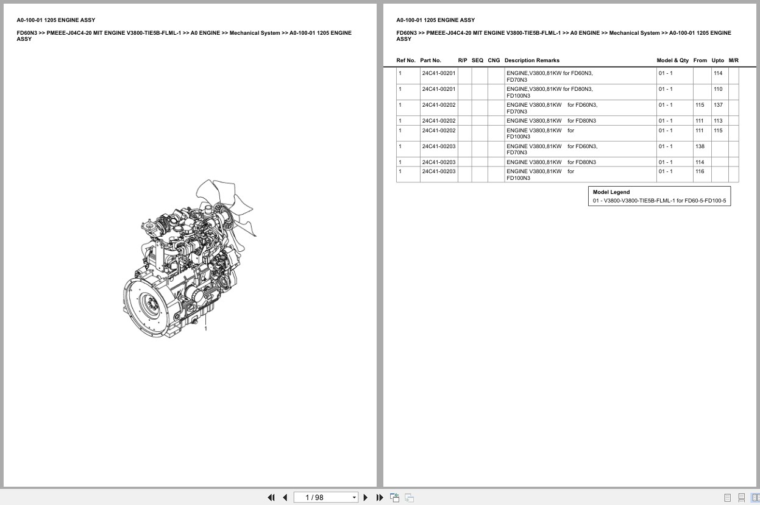Click the From column header
The image size is (760, 505).
point(700,60)
